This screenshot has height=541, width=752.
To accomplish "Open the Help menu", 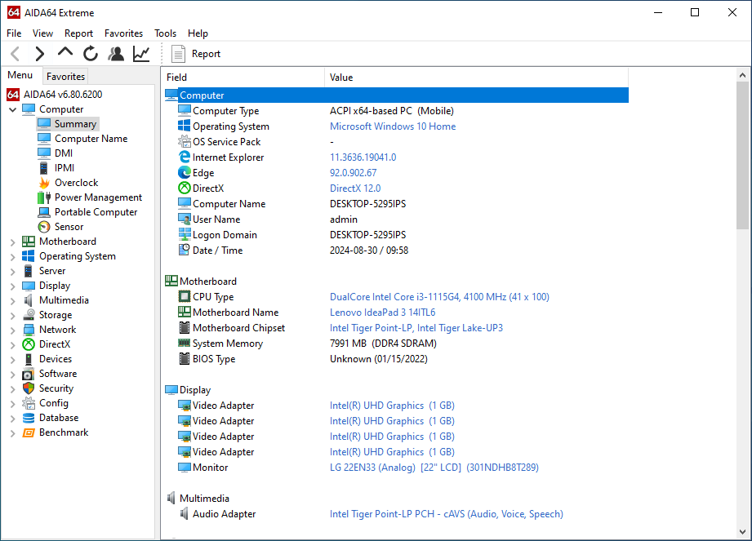I will click(198, 33).
